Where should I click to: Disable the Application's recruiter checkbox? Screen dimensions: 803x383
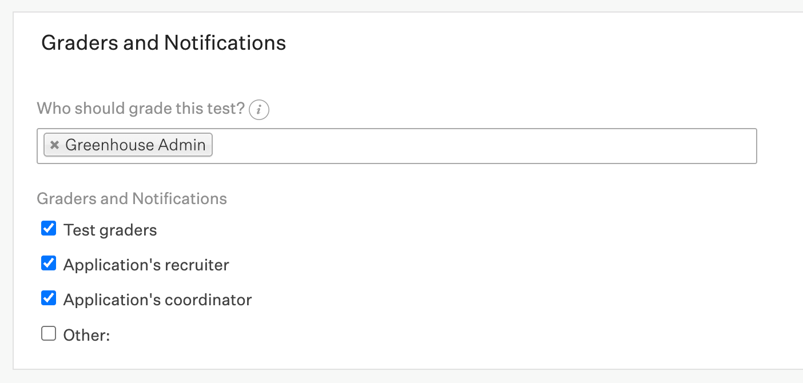tap(49, 264)
